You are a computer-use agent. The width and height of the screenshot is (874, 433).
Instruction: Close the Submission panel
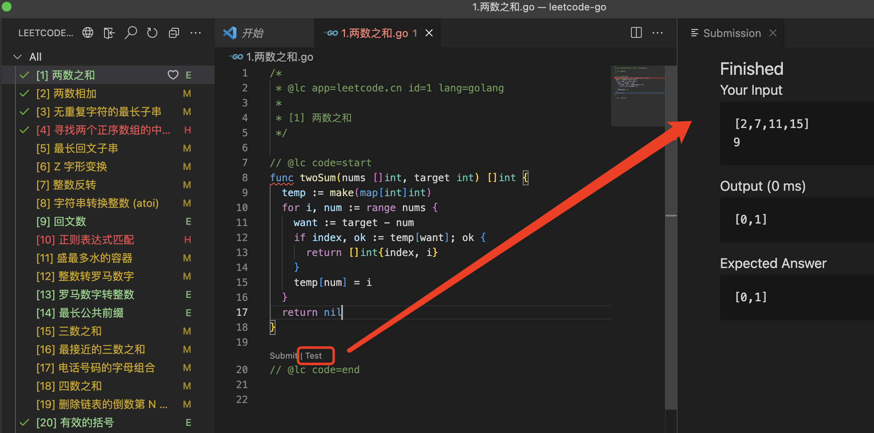tap(773, 33)
